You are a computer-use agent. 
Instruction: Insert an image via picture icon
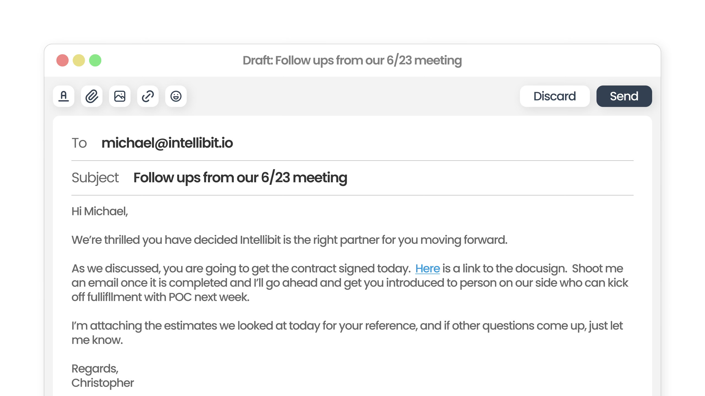click(120, 96)
